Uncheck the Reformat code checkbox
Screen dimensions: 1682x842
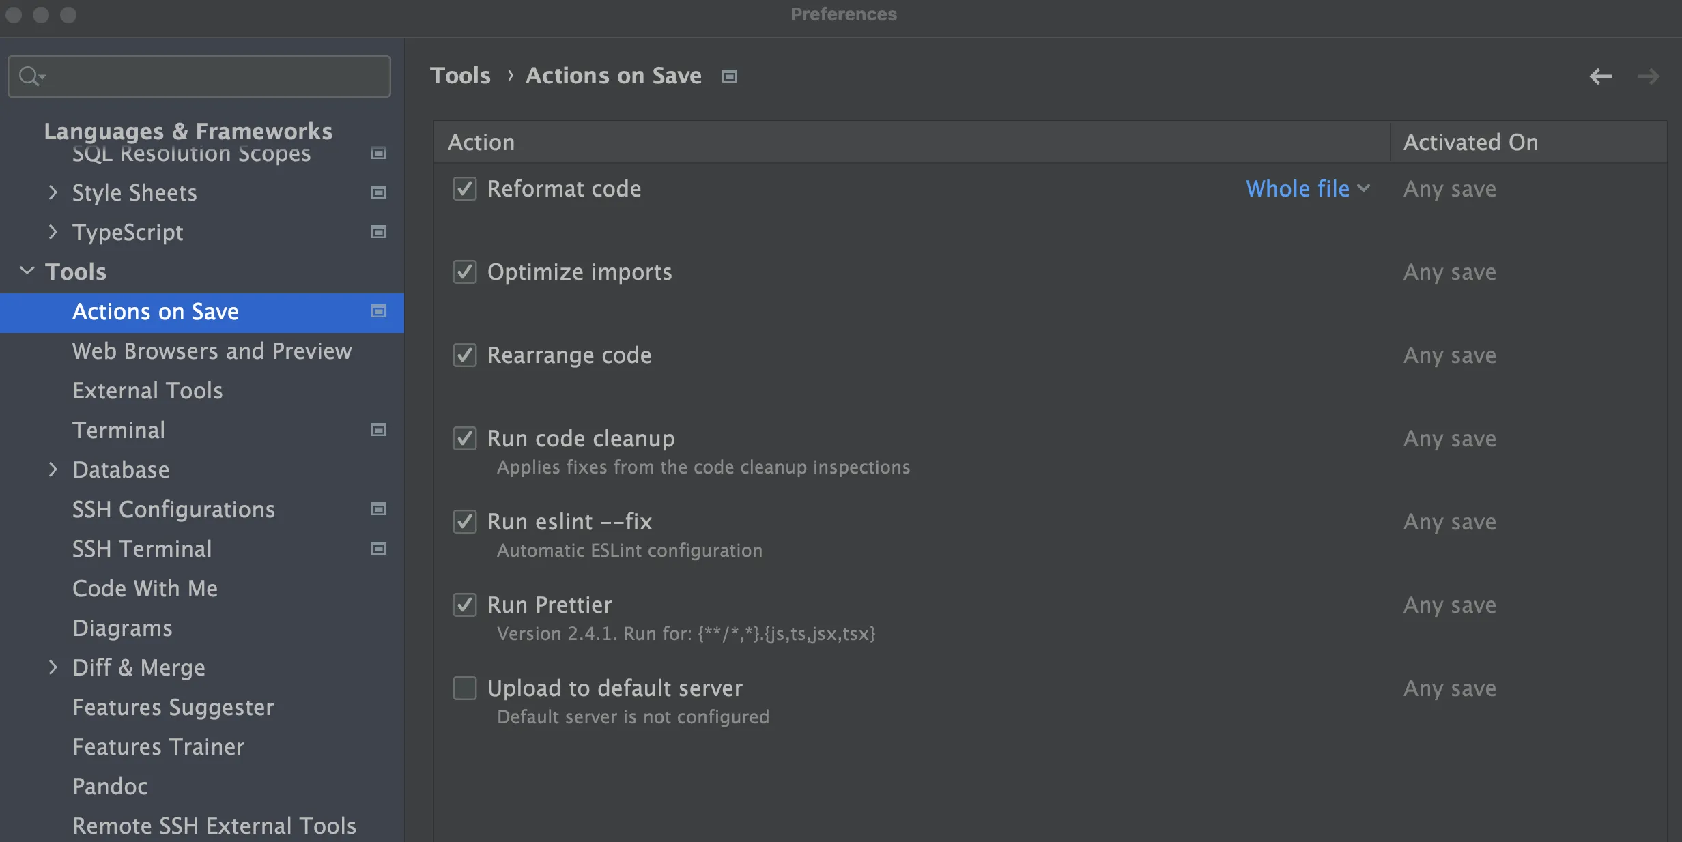point(465,188)
